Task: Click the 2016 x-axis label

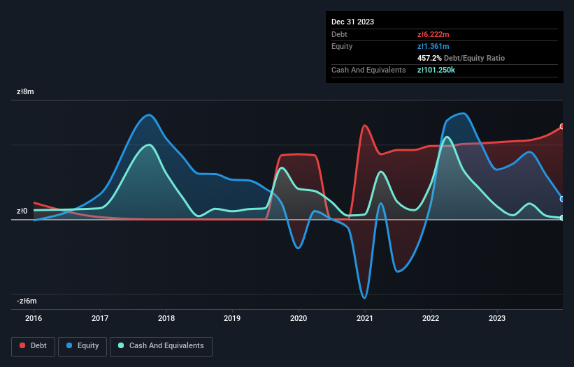Action: click(34, 318)
